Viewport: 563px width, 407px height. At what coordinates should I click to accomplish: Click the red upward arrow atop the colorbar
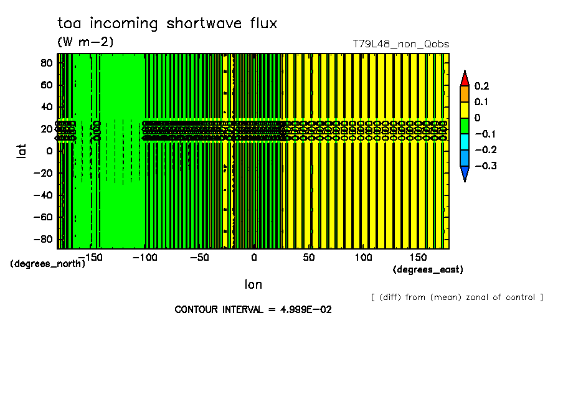pos(464,79)
